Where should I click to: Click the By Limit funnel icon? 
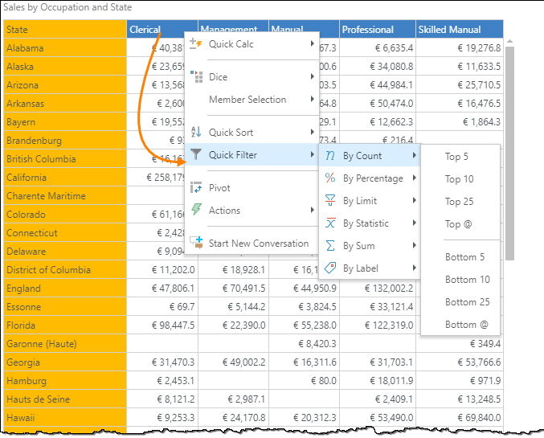click(x=330, y=200)
